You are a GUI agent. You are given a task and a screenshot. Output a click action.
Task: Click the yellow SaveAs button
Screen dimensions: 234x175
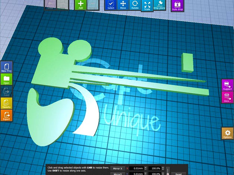(6, 103)
